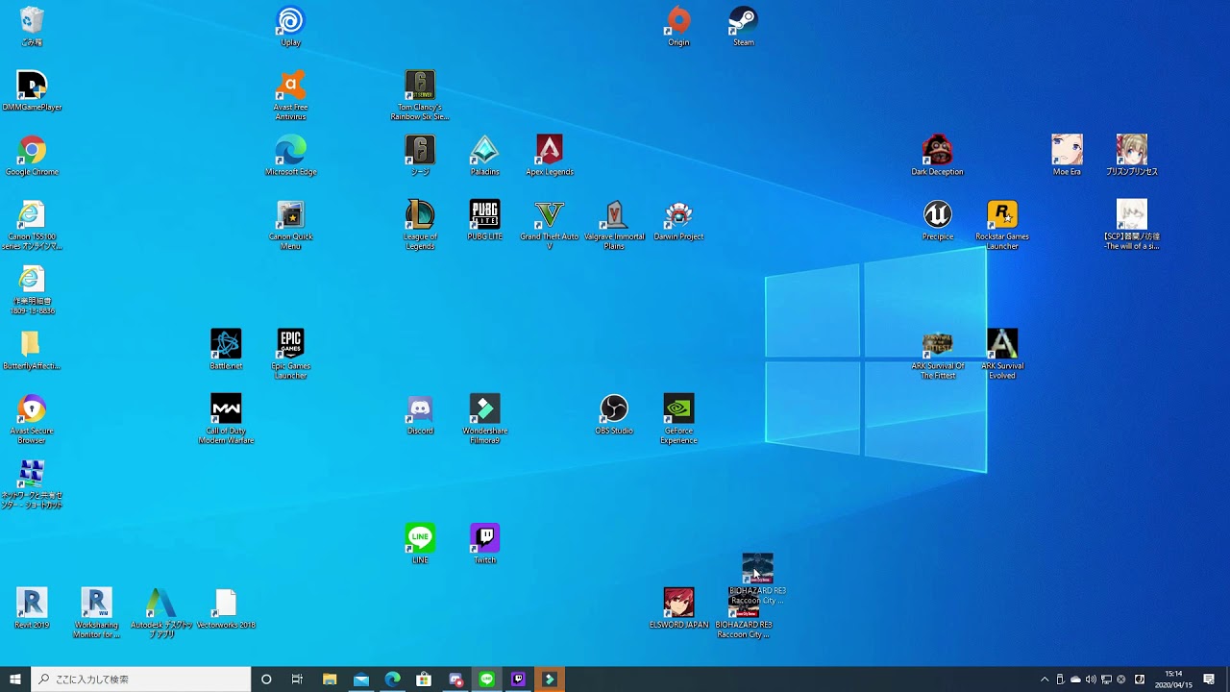Select Canon TS5100 series online manual icon
Screen dimensions: 1230x692
(x=32, y=225)
